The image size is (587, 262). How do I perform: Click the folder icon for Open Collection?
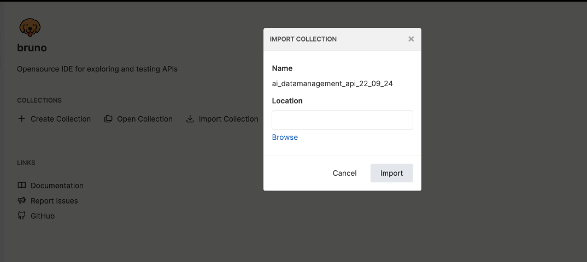(x=108, y=119)
